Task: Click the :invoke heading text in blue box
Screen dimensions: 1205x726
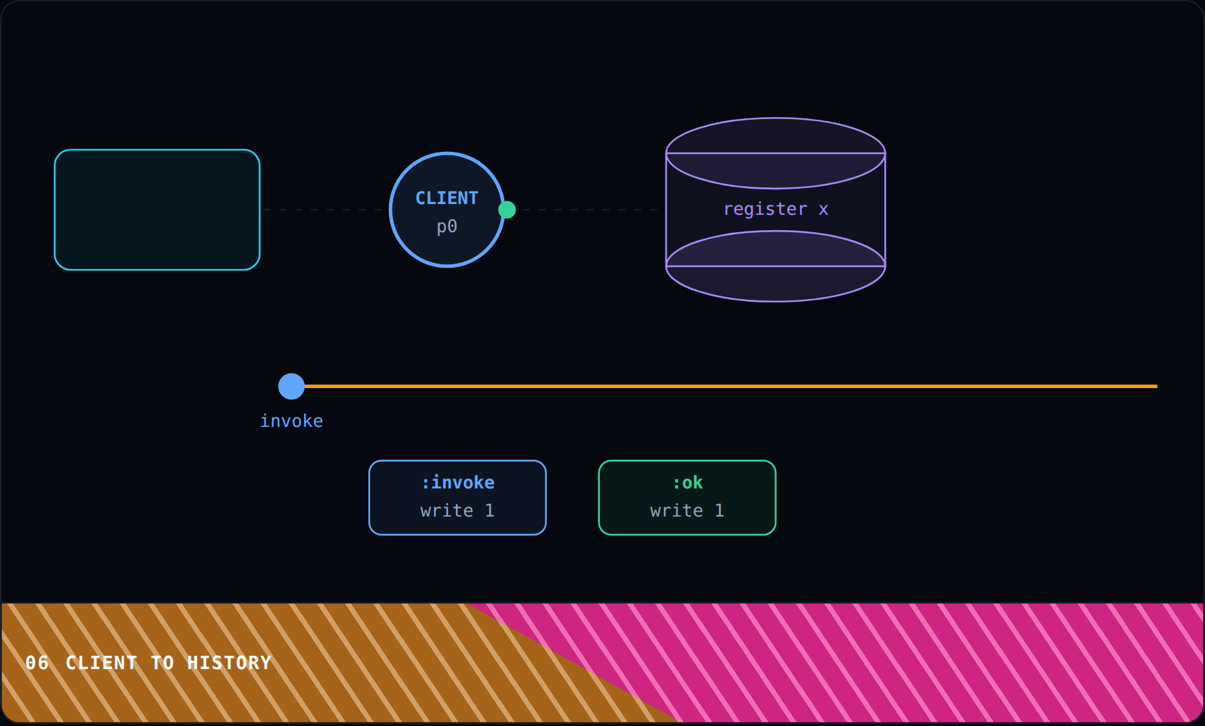Action: pyautogui.click(x=457, y=482)
